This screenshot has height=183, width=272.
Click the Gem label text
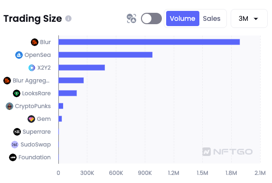44,119
